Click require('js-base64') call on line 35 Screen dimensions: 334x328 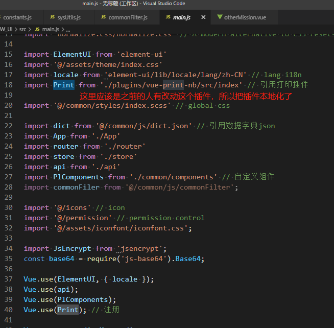129,259
